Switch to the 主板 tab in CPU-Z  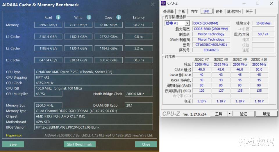tap(182, 12)
